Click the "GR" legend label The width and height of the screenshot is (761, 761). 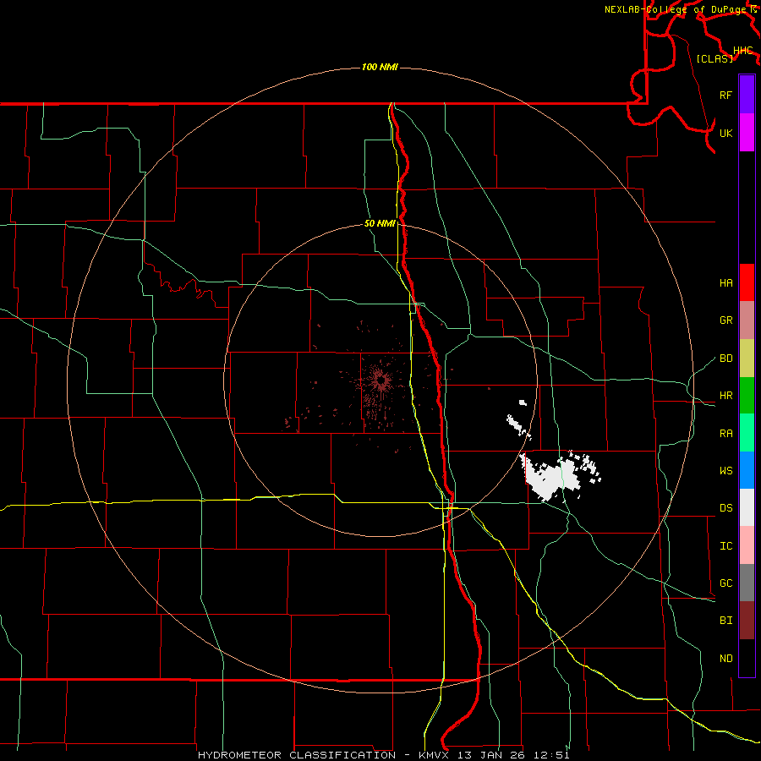click(x=725, y=320)
